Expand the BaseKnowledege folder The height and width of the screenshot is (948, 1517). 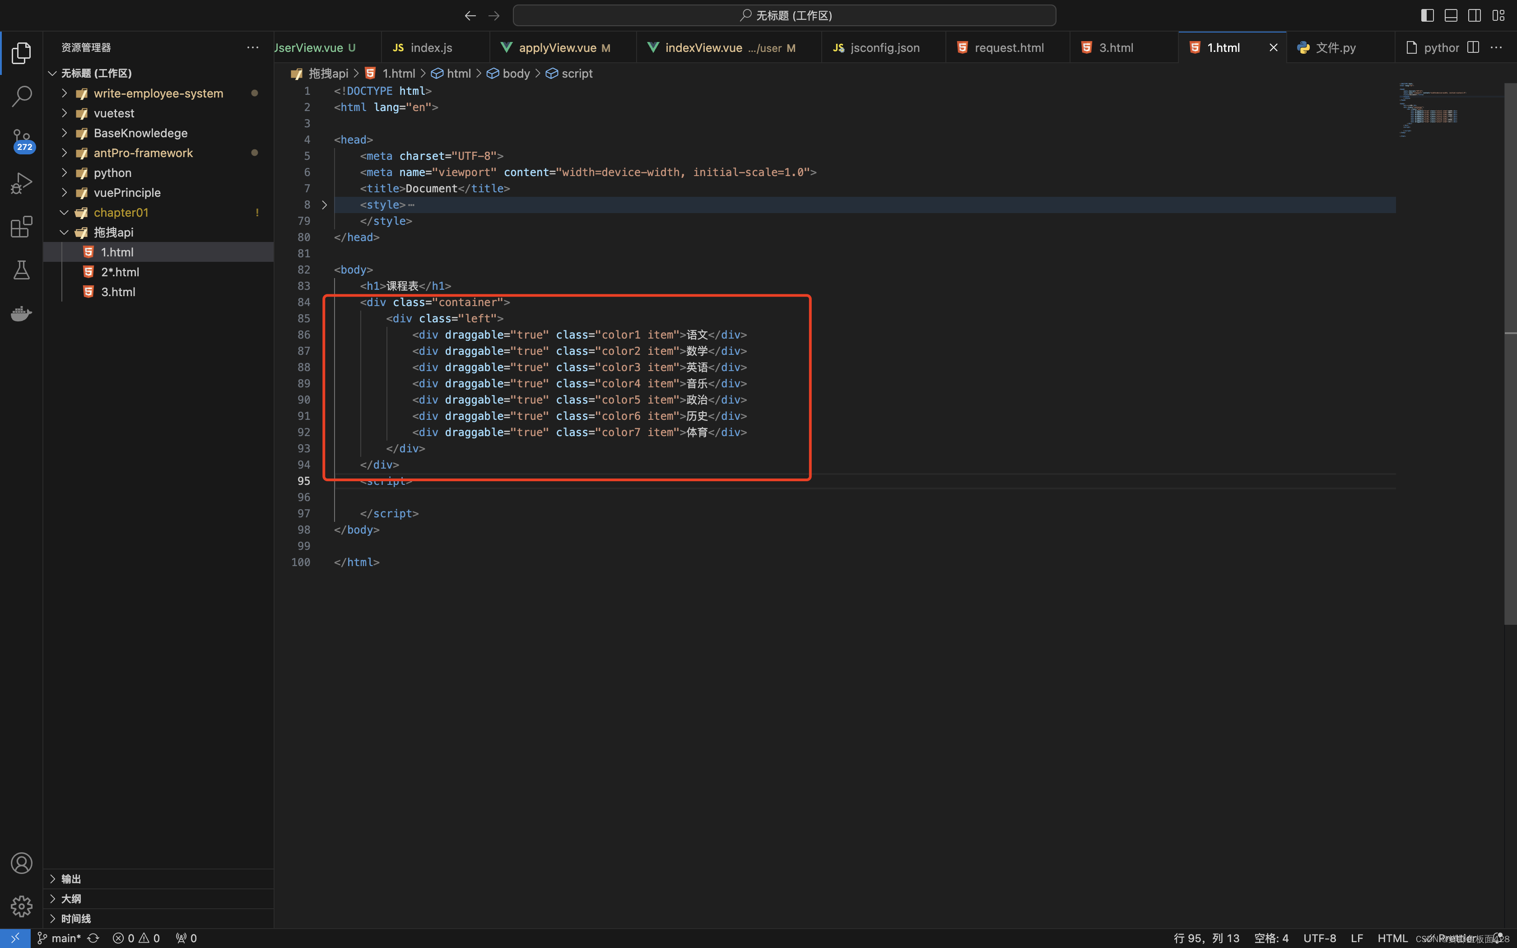click(x=64, y=133)
